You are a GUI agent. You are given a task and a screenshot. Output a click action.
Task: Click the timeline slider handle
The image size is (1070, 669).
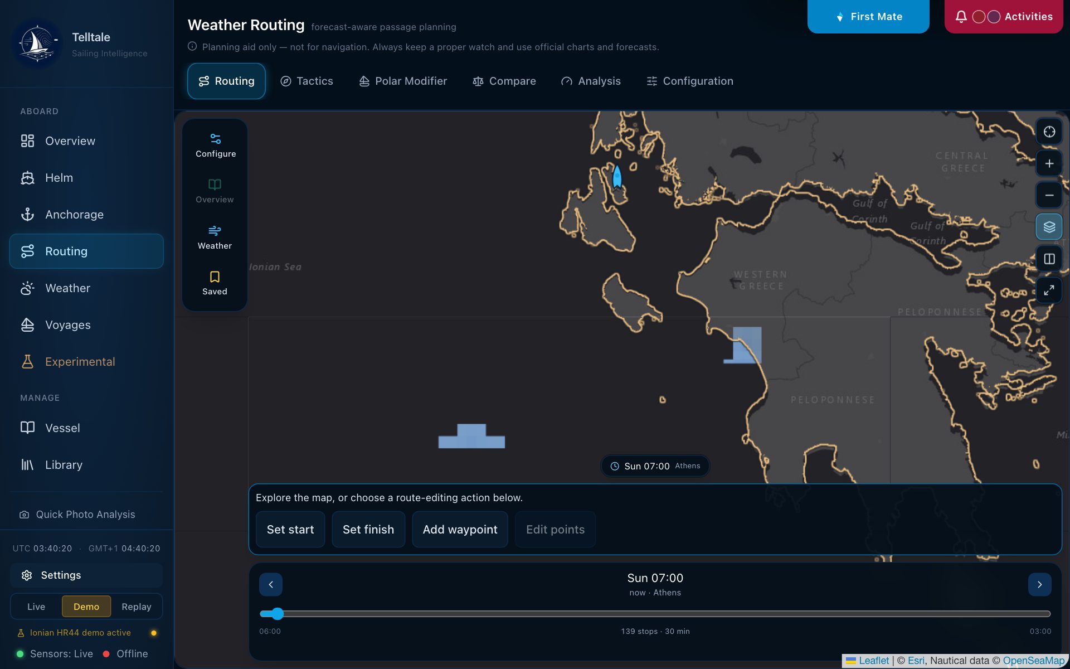278,614
